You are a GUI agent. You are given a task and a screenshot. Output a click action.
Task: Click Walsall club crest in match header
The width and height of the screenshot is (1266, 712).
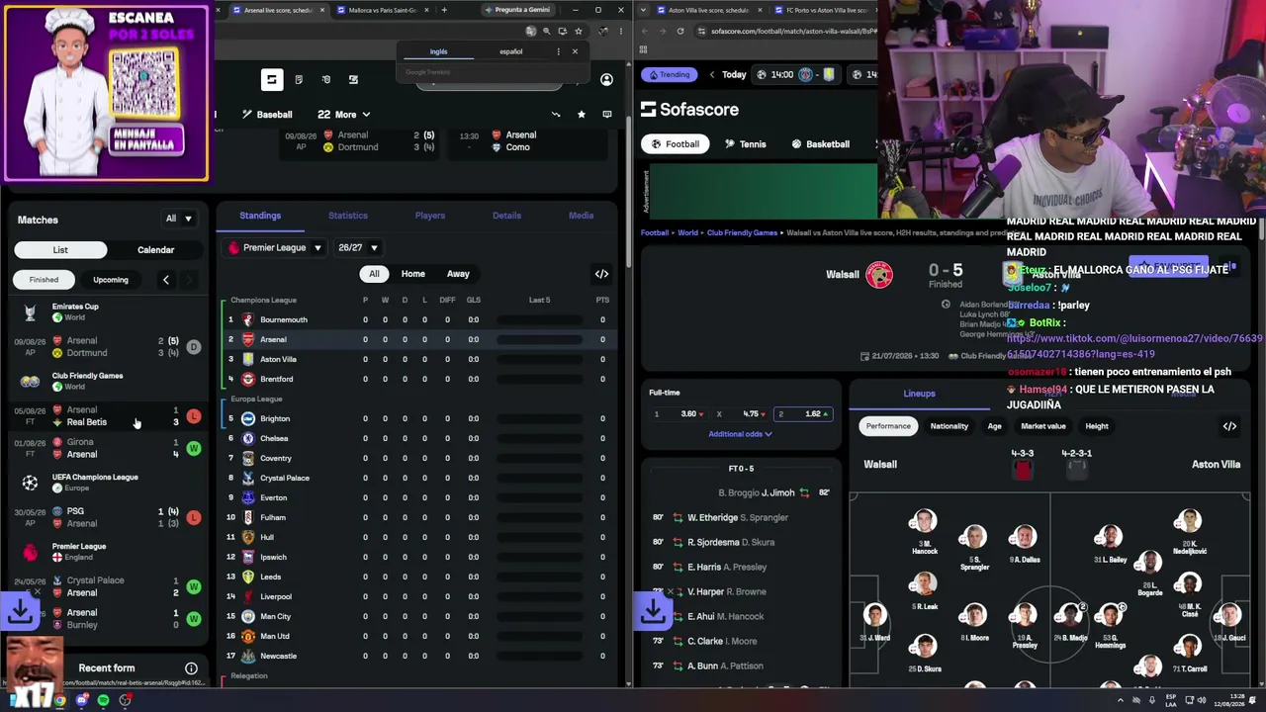coord(879,275)
